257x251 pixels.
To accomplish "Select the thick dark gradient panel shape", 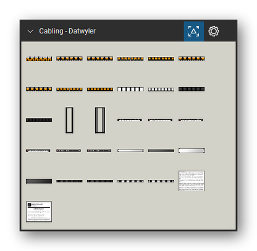I will pos(39,181).
